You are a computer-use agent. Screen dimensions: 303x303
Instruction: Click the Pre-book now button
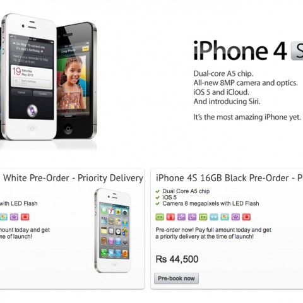pyautogui.click(x=176, y=278)
